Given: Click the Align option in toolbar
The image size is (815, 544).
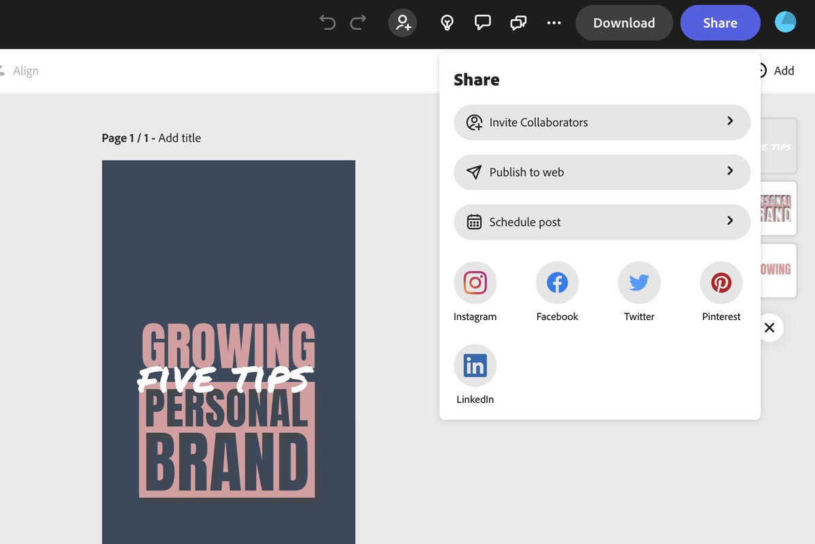Looking at the screenshot, I should click(x=18, y=71).
